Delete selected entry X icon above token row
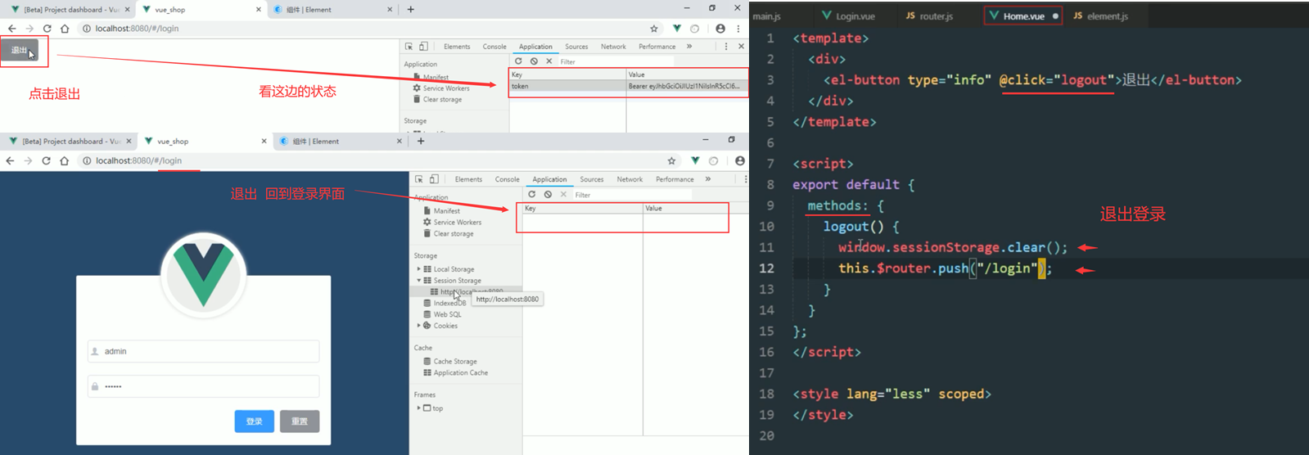 [548, 61]
